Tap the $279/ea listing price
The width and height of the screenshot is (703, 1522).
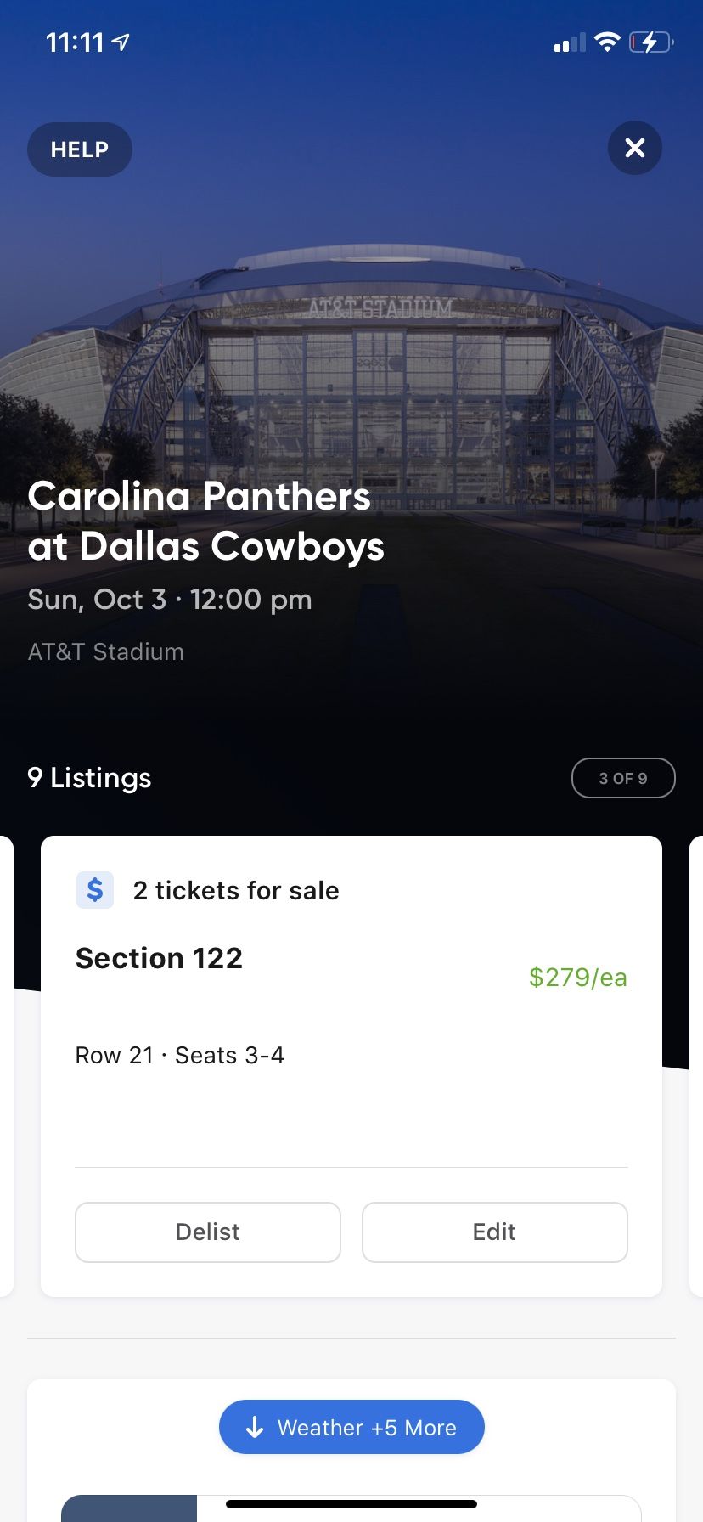coord(577,977)
